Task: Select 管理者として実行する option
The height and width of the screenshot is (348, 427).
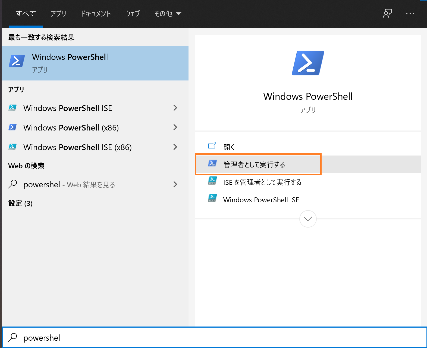Action: click(254, 164)
